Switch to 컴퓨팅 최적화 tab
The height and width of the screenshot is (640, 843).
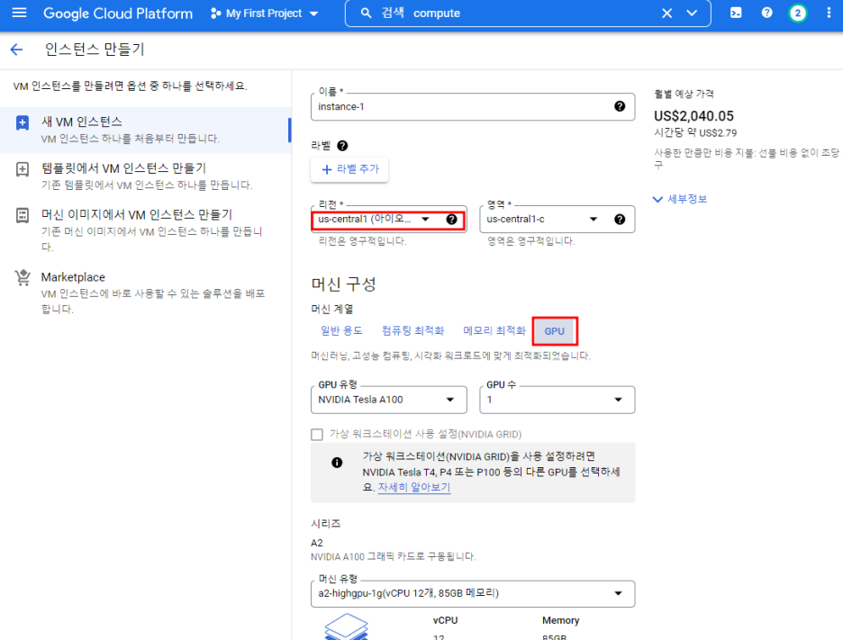pos(412,331)
